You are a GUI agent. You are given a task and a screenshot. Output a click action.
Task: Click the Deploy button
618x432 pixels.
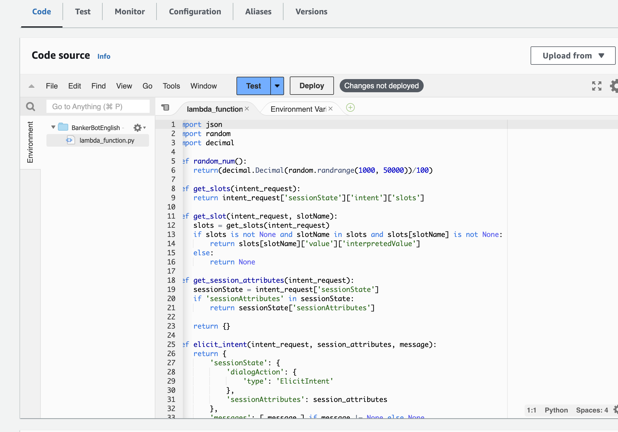pos(312,86)
